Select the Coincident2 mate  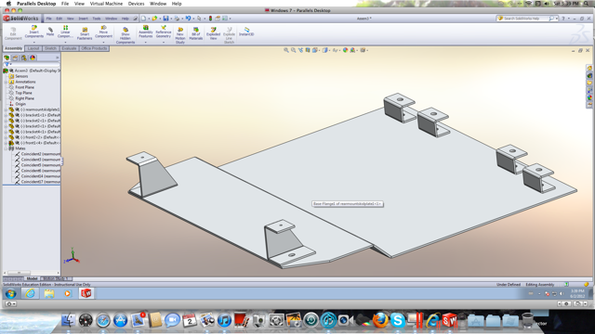pos(40,154)
